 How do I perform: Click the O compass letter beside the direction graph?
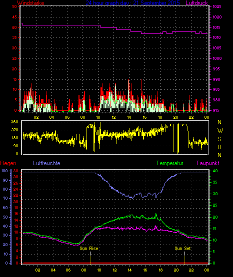[219, 147]
